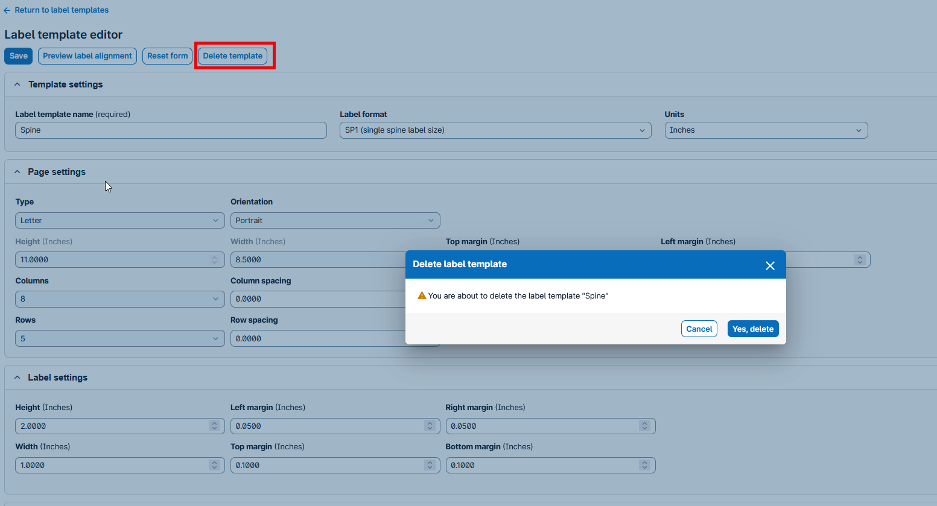
Task: Open the Orientation dropdown
Action: tap(335, 221)
